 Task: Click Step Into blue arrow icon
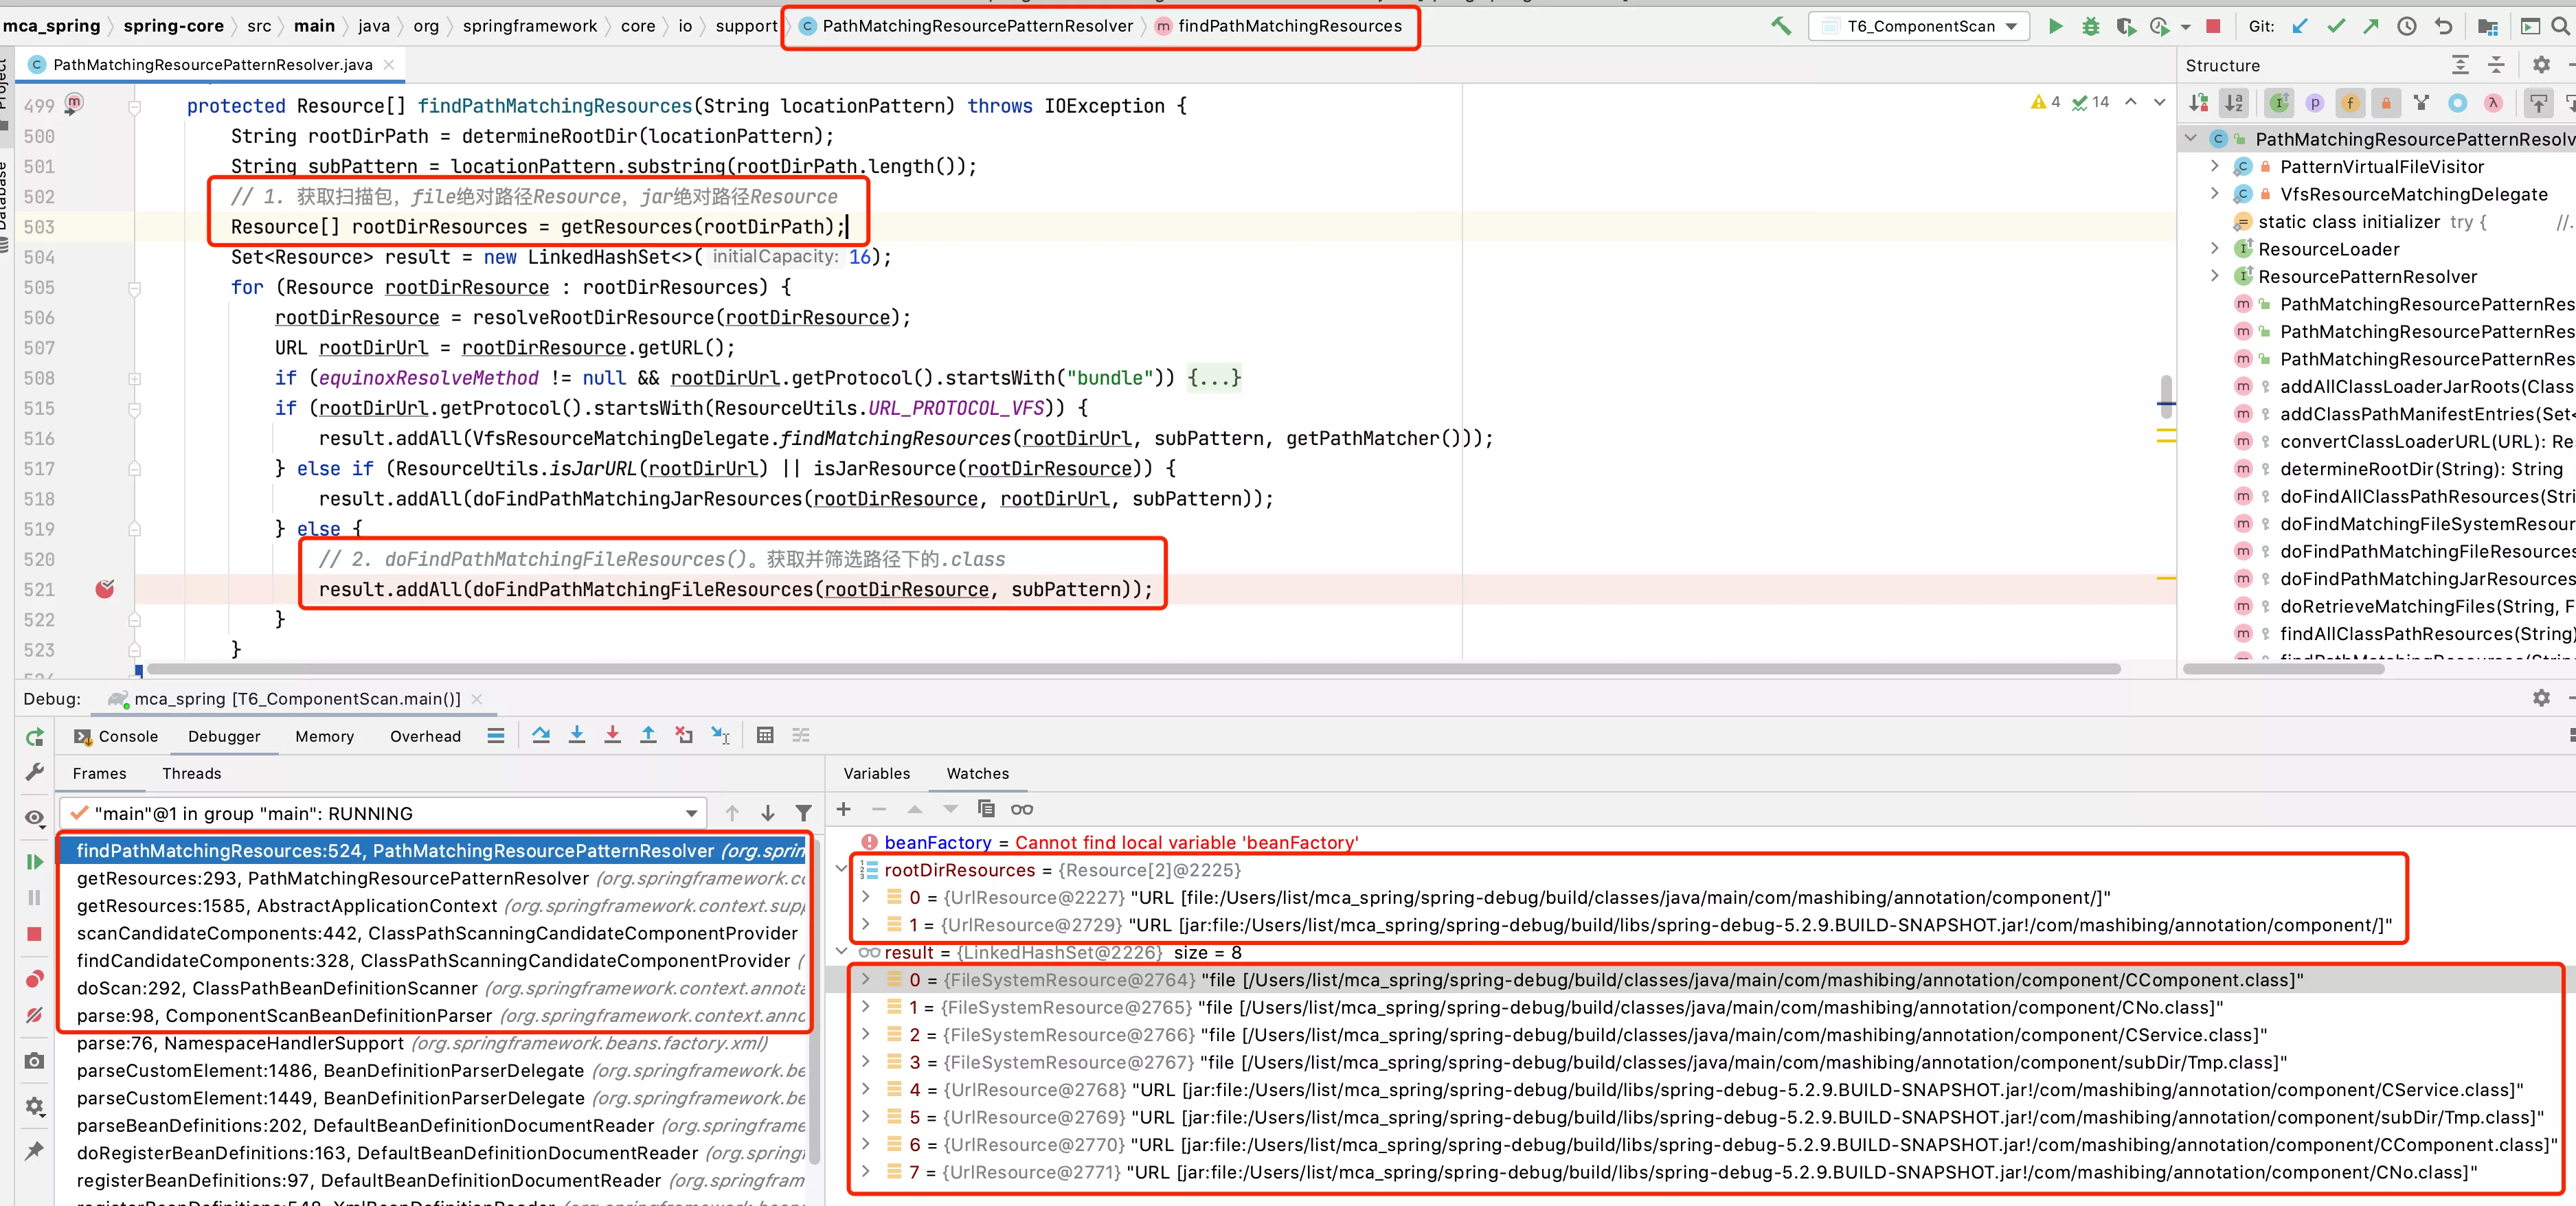coord(577,735)
